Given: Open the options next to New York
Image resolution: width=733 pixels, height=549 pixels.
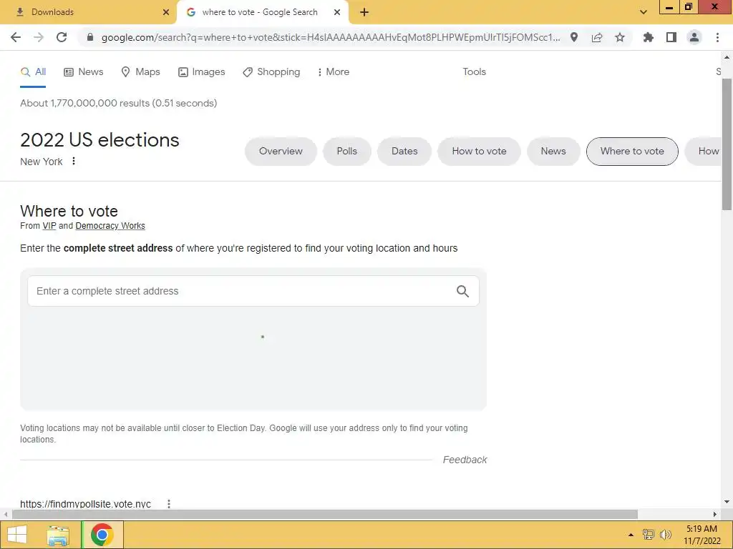Looking at the screenshot, I should [x=74, y=161].
